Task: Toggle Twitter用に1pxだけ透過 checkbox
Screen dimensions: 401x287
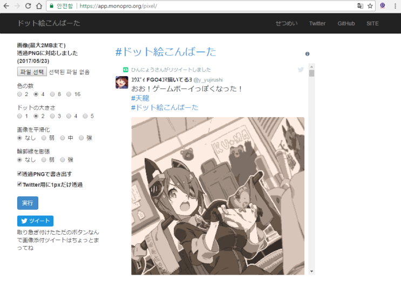Action: pyautogui.click(x=19, y=184)
